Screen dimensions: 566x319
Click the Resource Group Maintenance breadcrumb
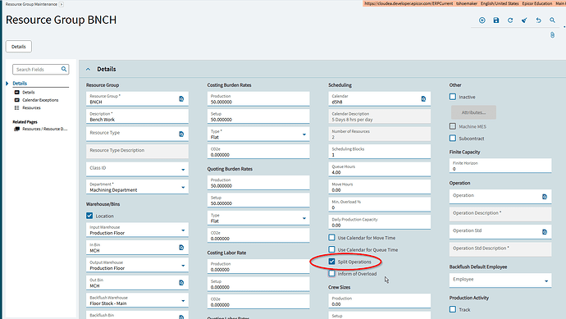[31, 4]
